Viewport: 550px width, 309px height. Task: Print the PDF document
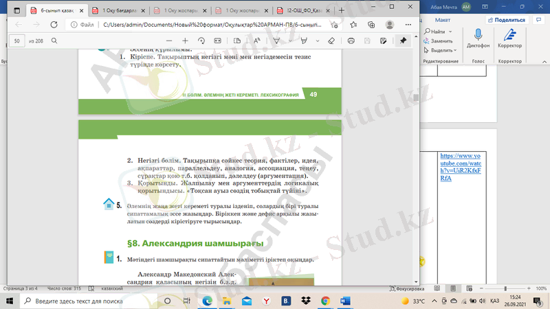[x=351, y=41]
